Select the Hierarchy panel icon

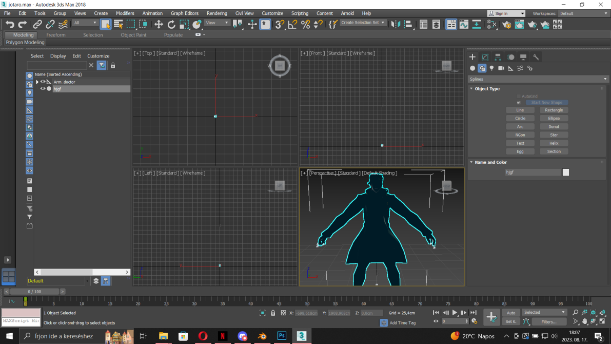click(x=498, y=57)
